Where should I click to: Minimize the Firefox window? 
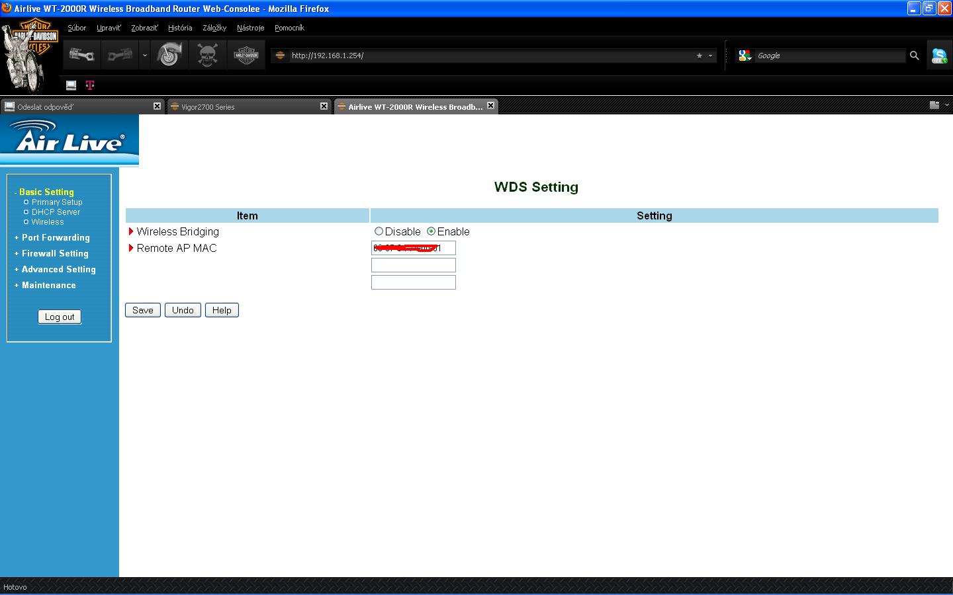914,9
